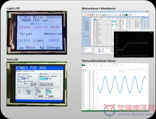The image size is (156, 119).
Task: Click the Exec button on Full LCD
Action: [33, 84]
